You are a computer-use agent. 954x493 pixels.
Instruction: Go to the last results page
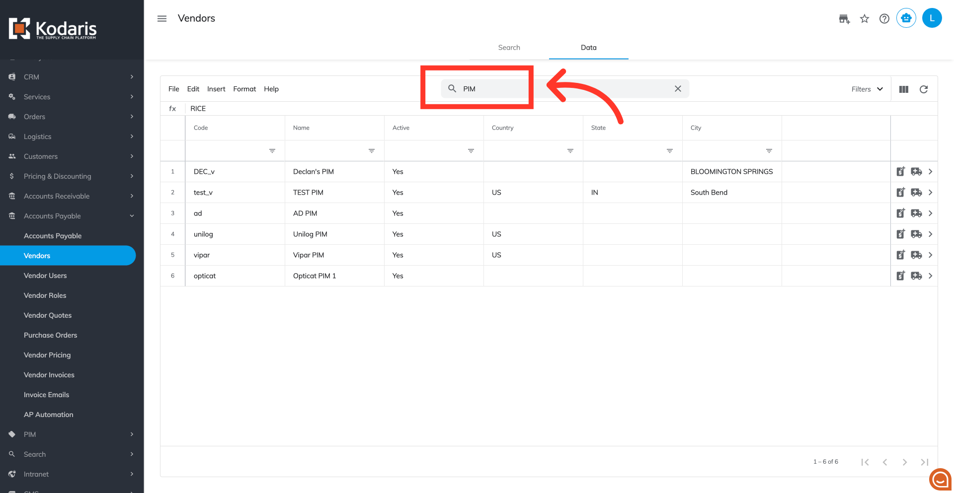(925, 462)
